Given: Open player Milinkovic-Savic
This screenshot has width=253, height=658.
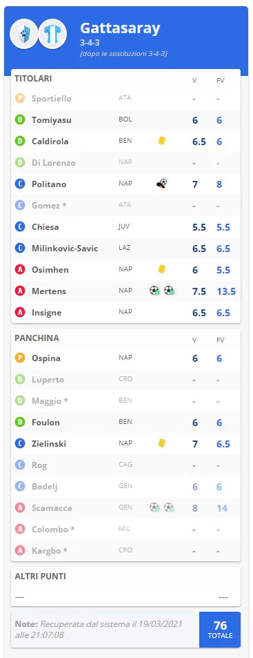Looking at the screenshot, I should [65, 249].
